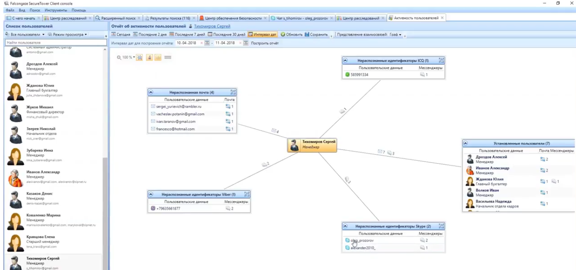Screen dimensions: 576x270
Task: Open the Режим просмотра dropdown
Action: [x=67, y=35]
